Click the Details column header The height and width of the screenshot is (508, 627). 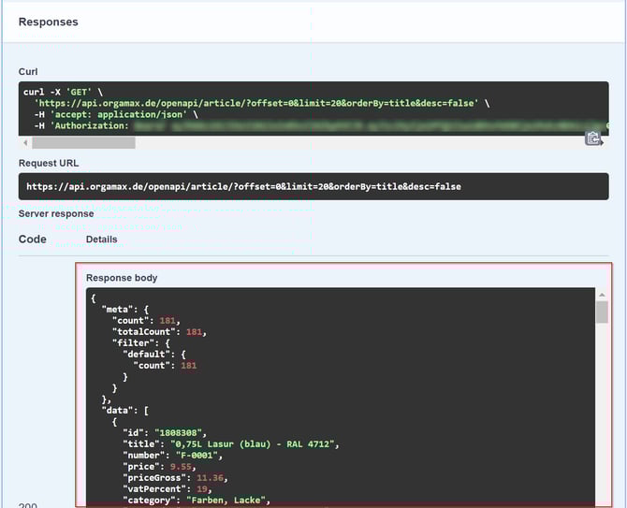[x=102, y=239]
